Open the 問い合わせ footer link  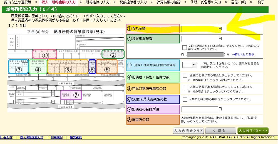point(6,137)
